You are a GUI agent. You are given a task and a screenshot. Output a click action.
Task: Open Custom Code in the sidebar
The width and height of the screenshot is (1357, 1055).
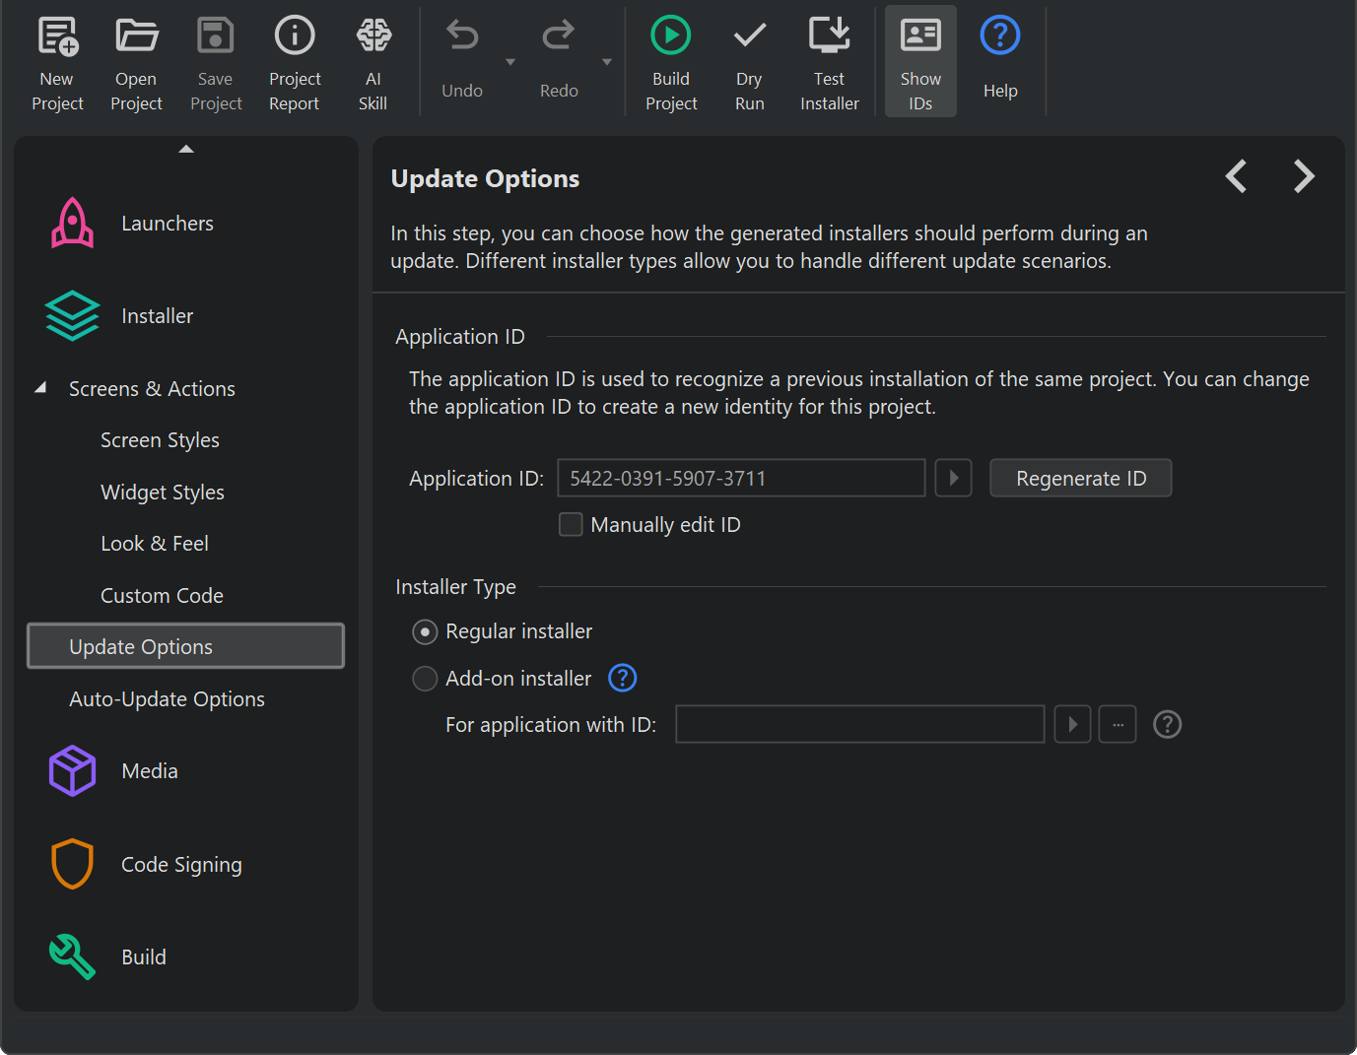click(162, 596)
